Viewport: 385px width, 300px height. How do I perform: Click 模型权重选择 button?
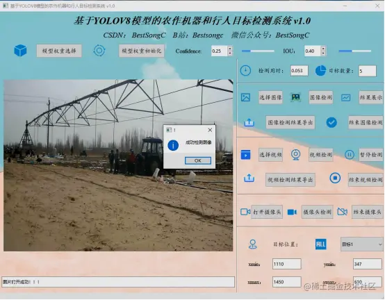59,51
